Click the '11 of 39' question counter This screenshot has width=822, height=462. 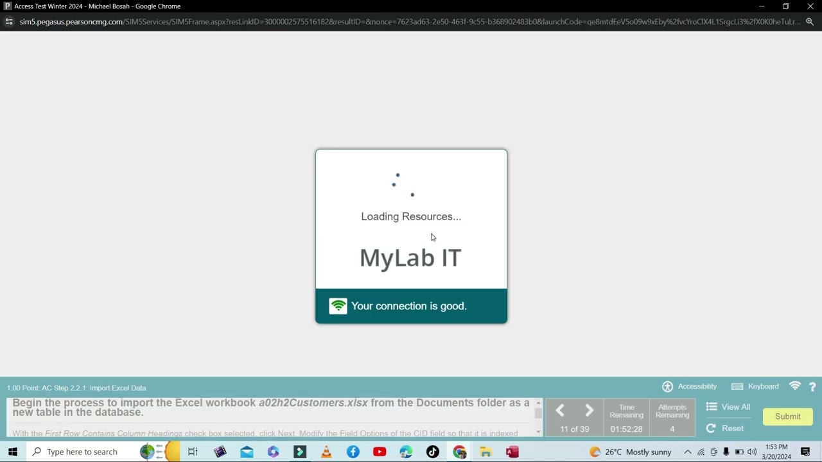pos(574,429)
